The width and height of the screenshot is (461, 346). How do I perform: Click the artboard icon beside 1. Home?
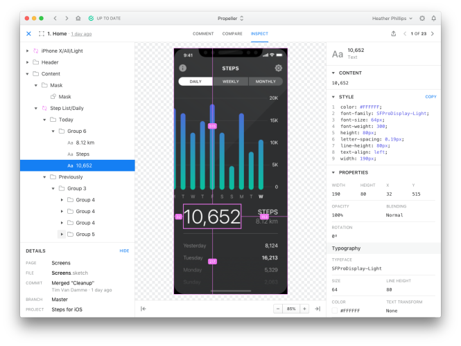click(x=42, y=34)
